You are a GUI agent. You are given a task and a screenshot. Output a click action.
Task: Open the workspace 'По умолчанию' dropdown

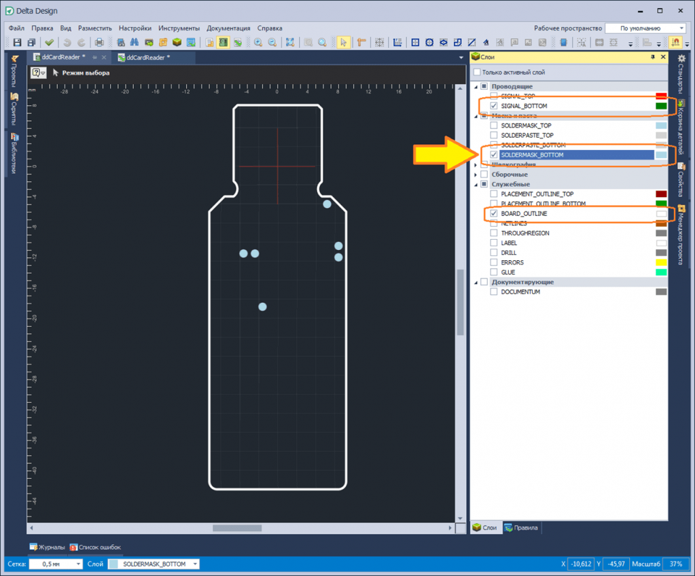pos(644,29)
